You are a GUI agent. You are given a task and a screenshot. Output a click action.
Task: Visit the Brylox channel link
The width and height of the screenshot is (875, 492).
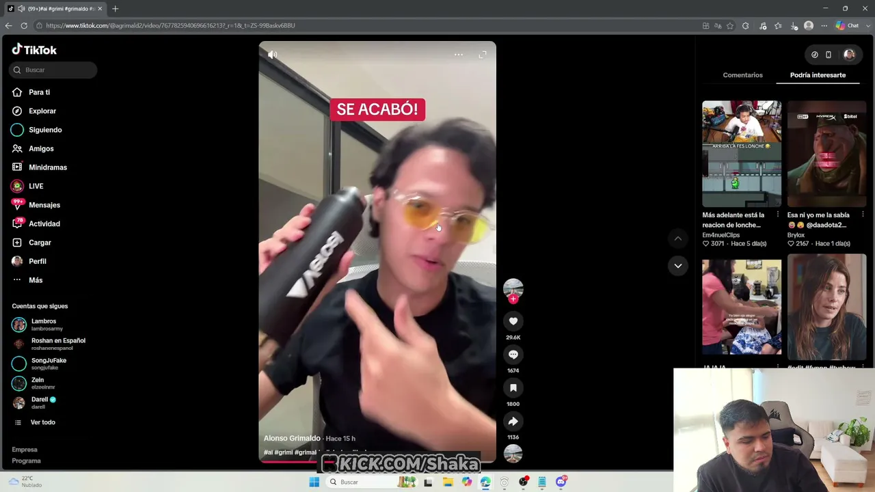pyautogui.click(x=796, y=235)
